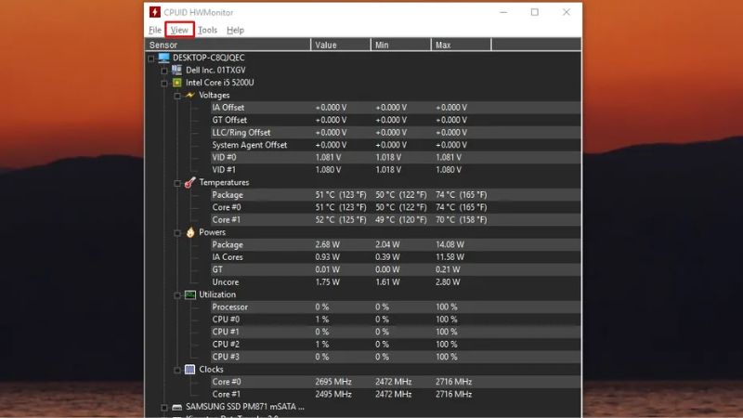743x418 pixels.
Task: Click the DESKTOP-C8QJQEC computer icon
Action: pos(164,58)
